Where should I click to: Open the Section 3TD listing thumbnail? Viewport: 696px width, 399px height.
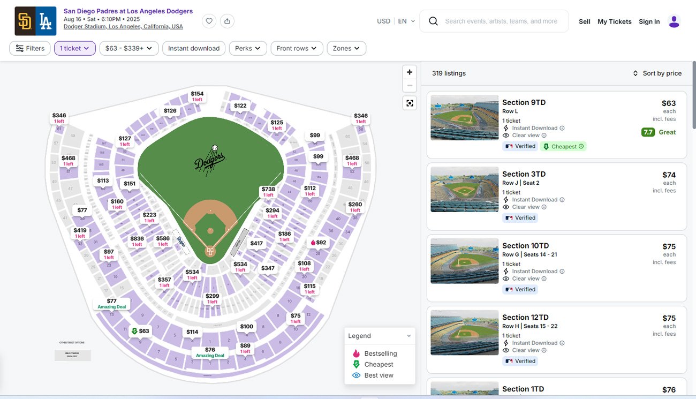point(465,189)
